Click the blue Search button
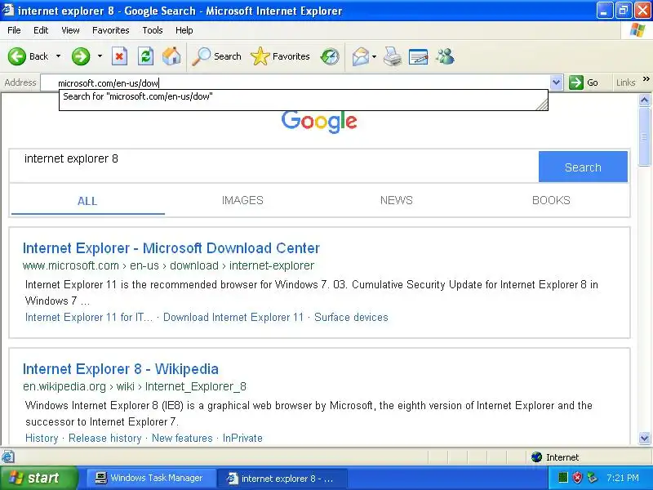 [x=583, y=167]
